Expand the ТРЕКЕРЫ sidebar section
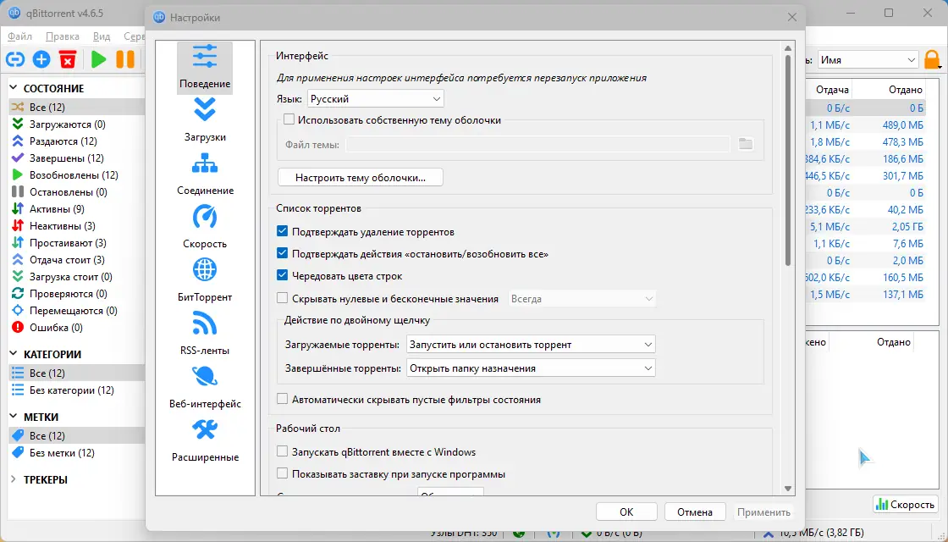The width and height of the screenshot is (948, 542). coord(14,479)
